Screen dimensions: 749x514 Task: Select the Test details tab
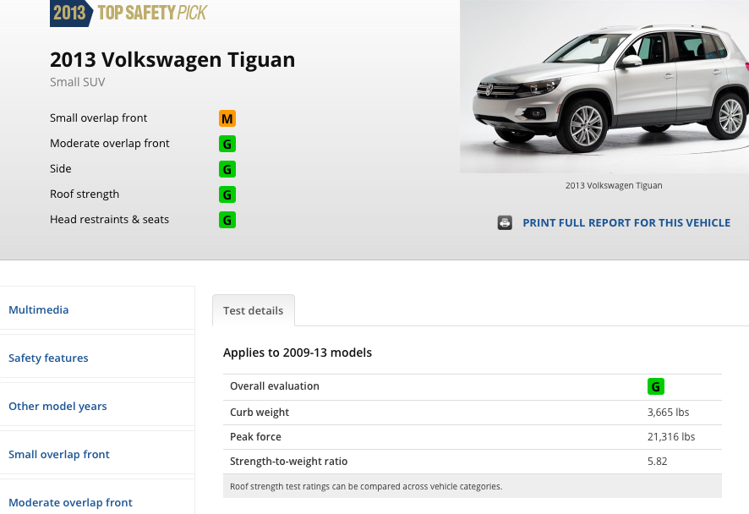click(x=253, y=310)
